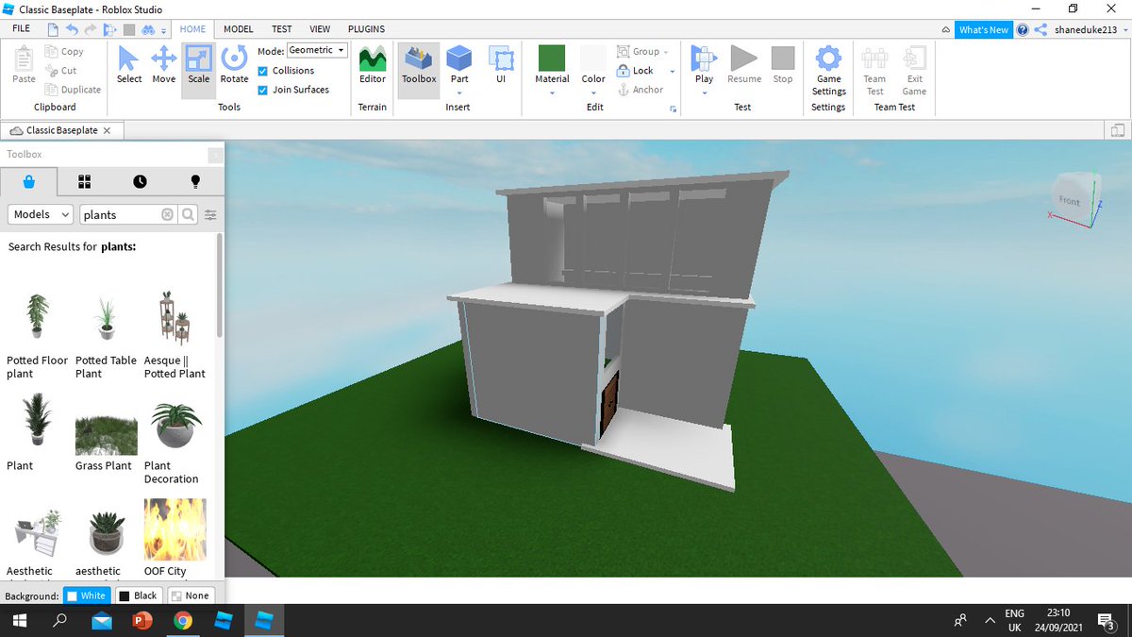Expand the Part dropdown arrow

click(459, 93)
